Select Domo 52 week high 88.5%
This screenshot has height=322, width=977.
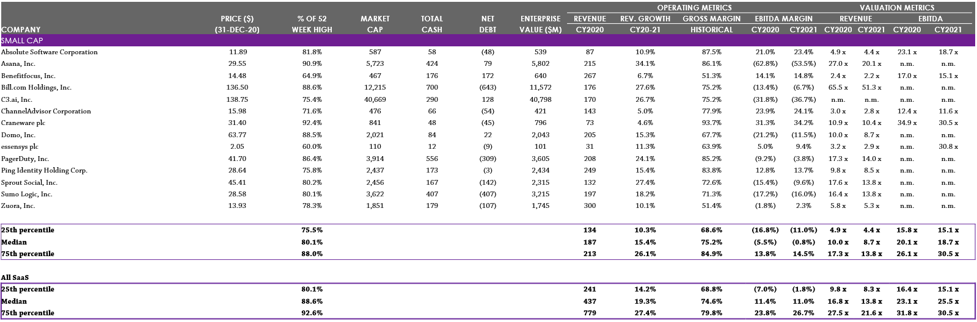coord(312,135)
